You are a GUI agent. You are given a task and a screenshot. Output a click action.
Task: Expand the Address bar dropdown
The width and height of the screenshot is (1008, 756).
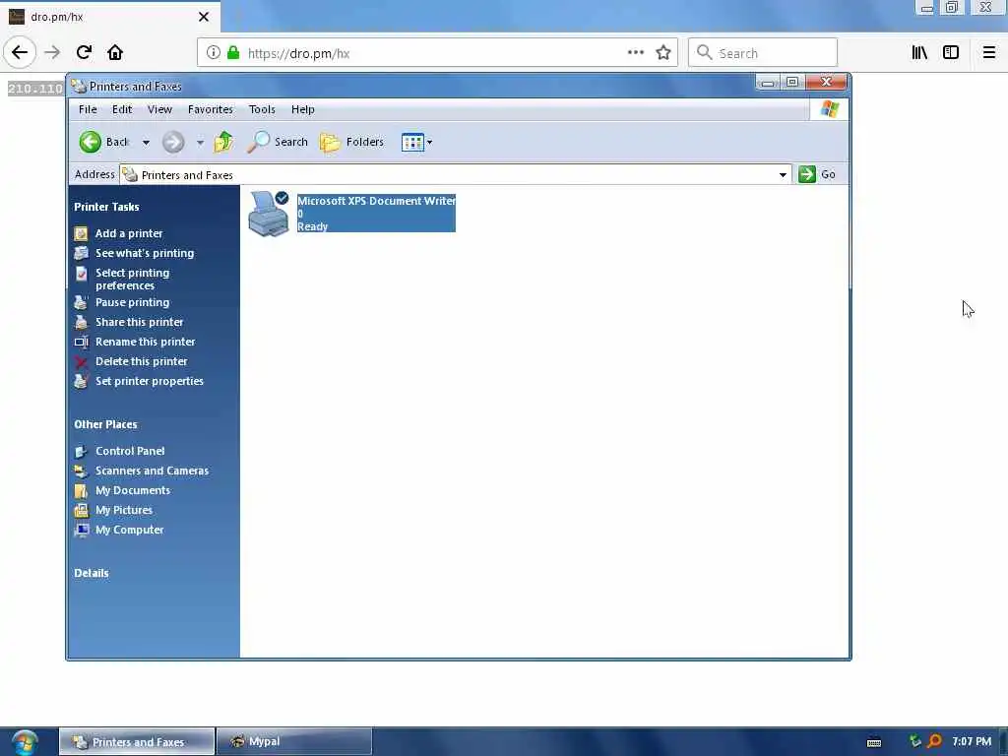[x=783, y=175]
